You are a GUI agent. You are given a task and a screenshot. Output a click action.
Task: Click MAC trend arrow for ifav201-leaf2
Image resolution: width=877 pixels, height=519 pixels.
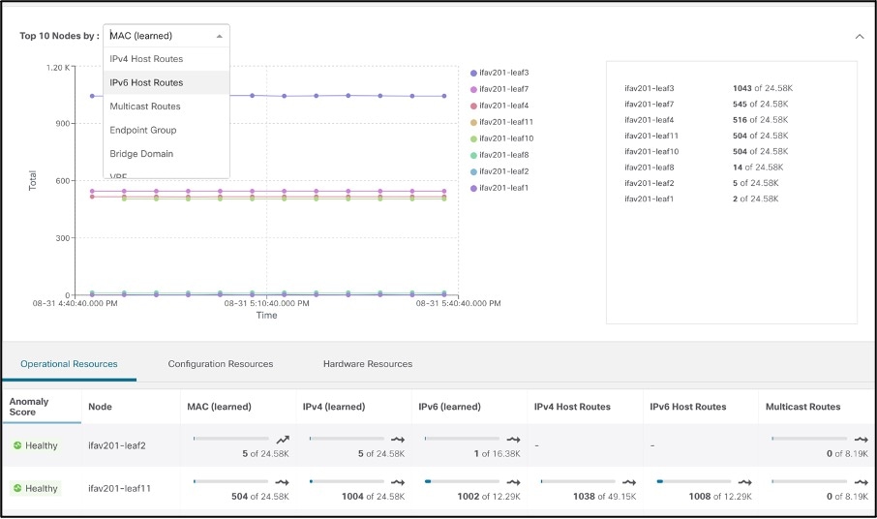(283, 440)
